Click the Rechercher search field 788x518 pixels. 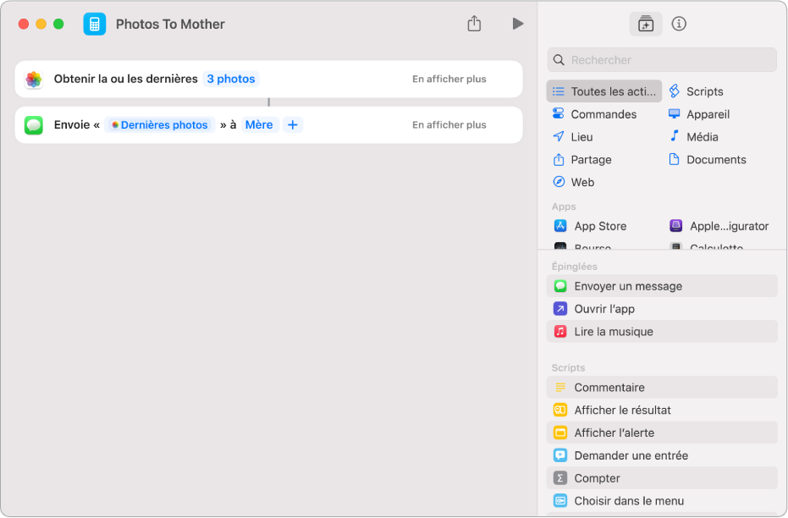click(662, 60)
